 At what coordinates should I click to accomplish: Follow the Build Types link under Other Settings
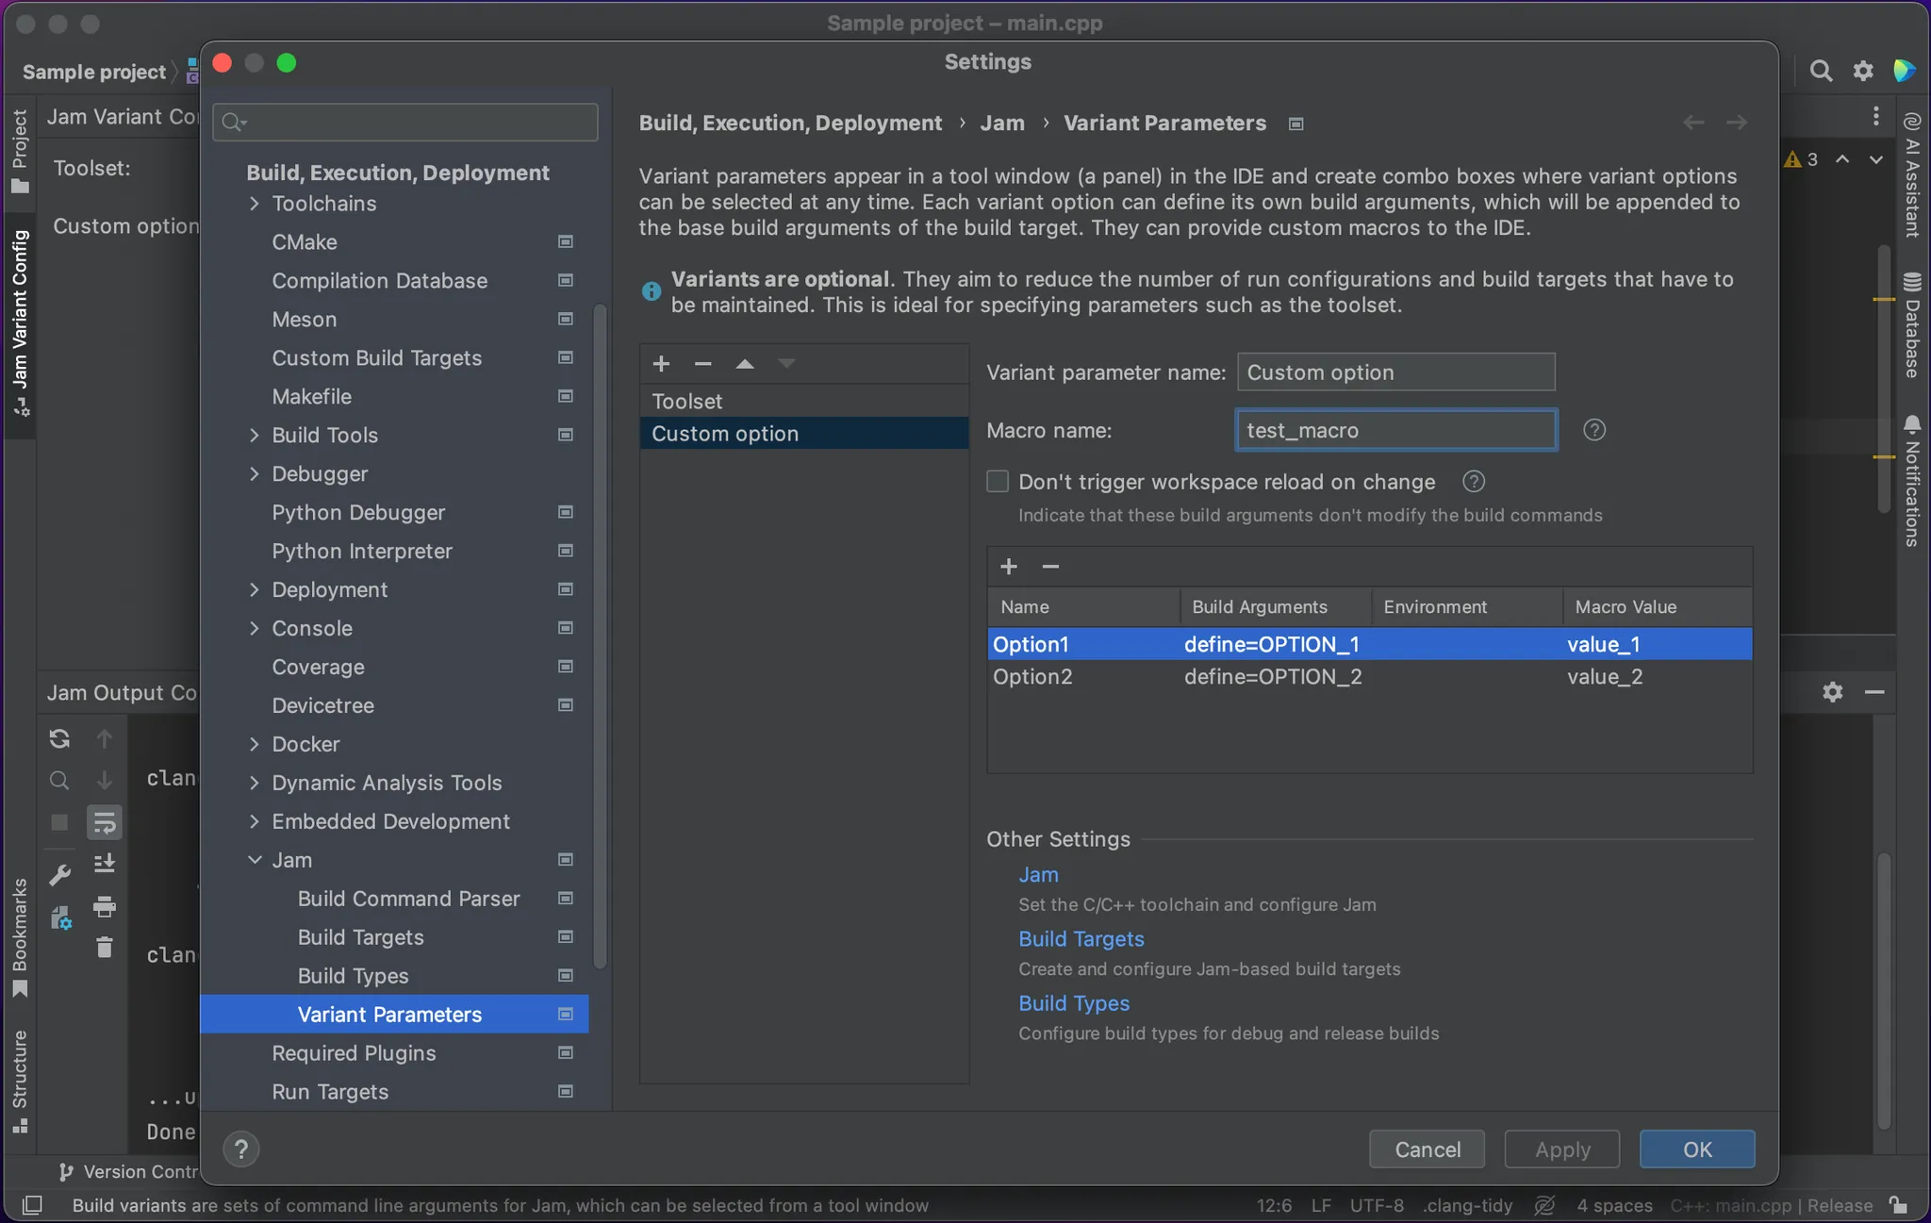(1074, 1002)
